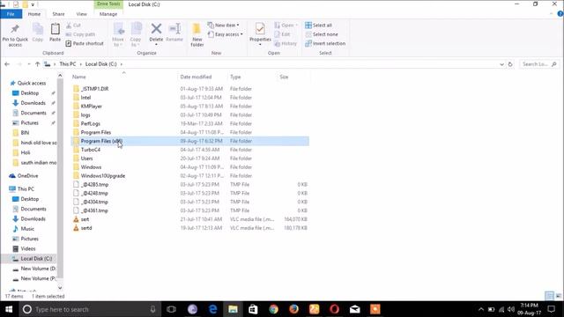Screen dimensions: 564x317
Task: Open Task View on taskbar
Action: pos(172,309)
